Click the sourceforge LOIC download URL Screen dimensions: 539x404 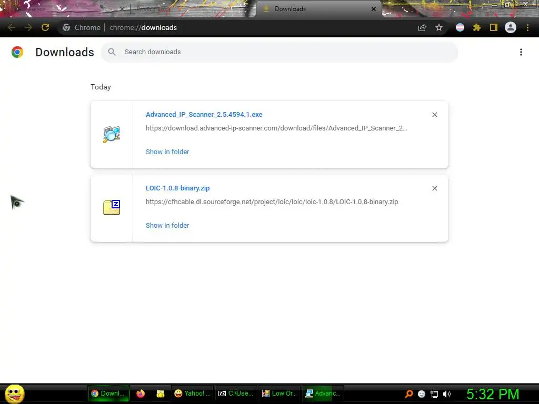point(272,201)
